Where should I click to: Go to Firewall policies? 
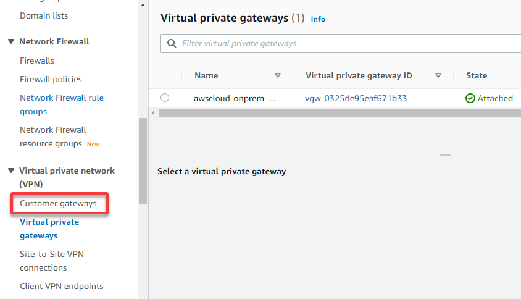tap(51, 80)
